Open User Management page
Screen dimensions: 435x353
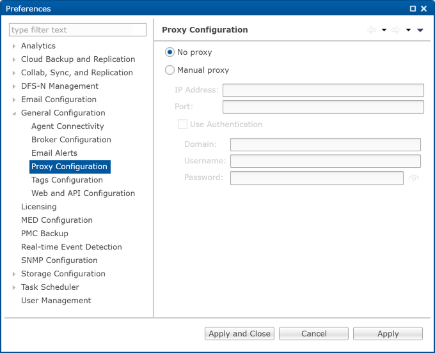point(56,301)
